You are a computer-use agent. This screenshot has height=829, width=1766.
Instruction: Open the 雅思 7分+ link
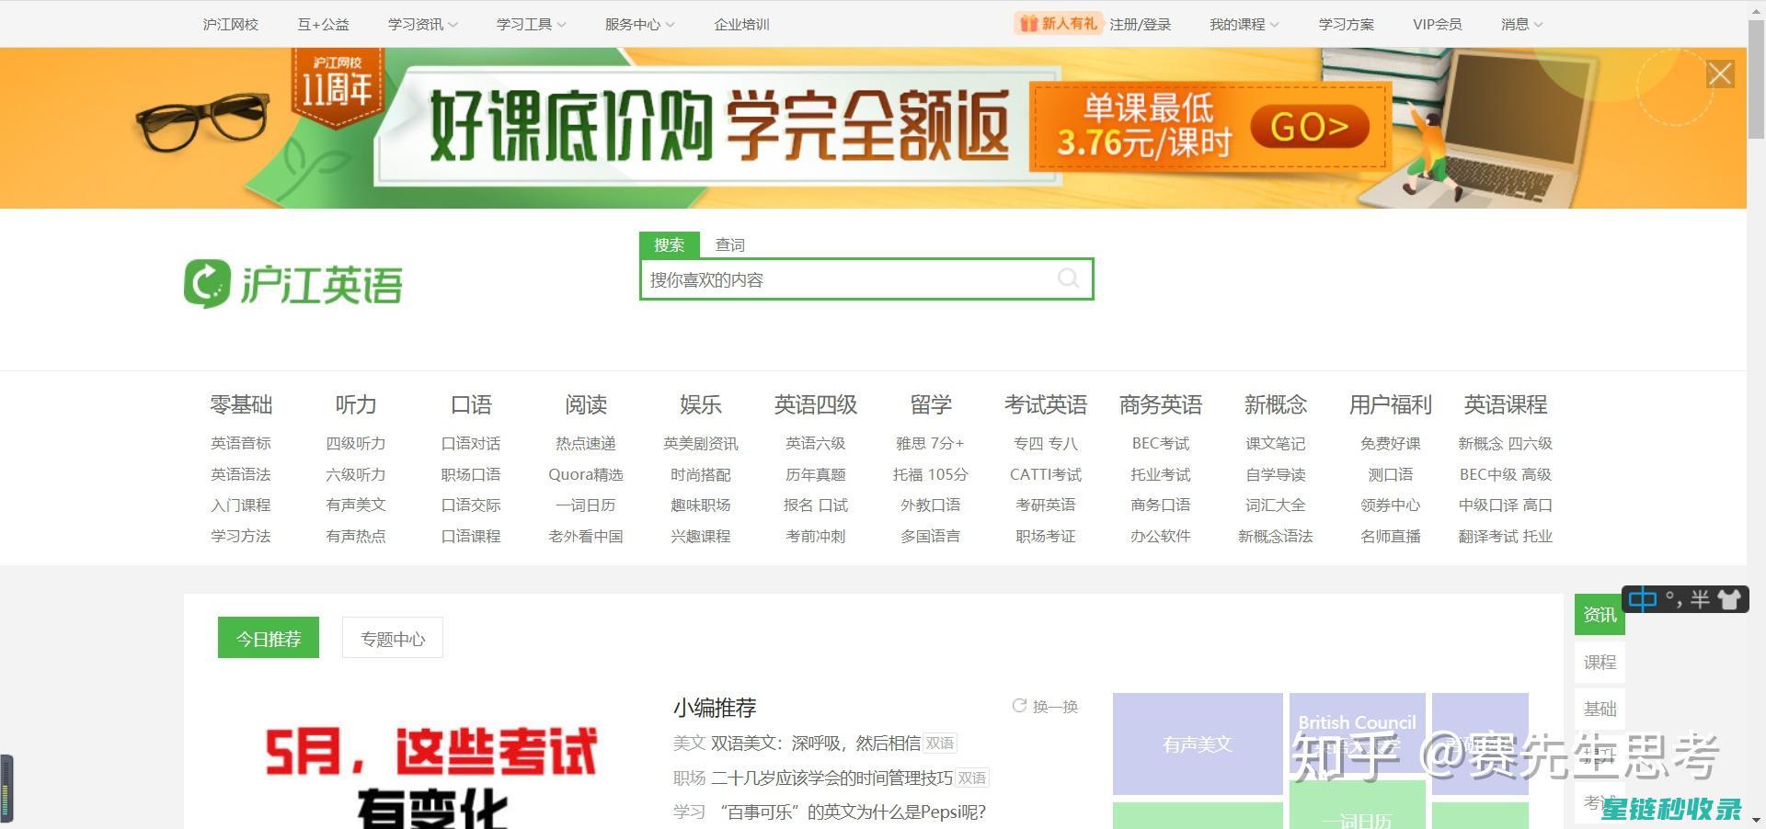[931, 443]
